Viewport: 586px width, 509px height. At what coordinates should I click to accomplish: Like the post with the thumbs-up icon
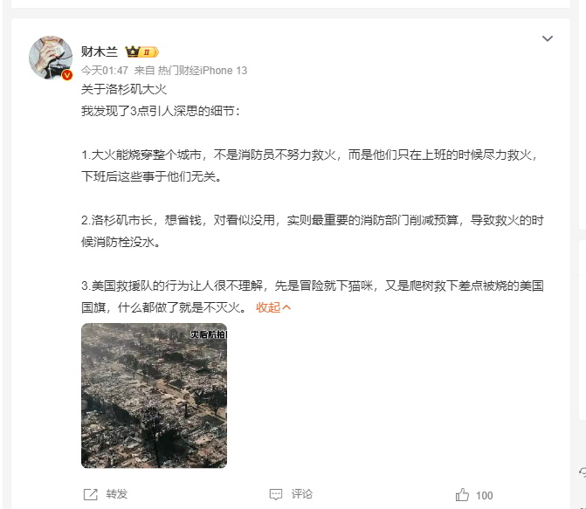coord(462,495)
